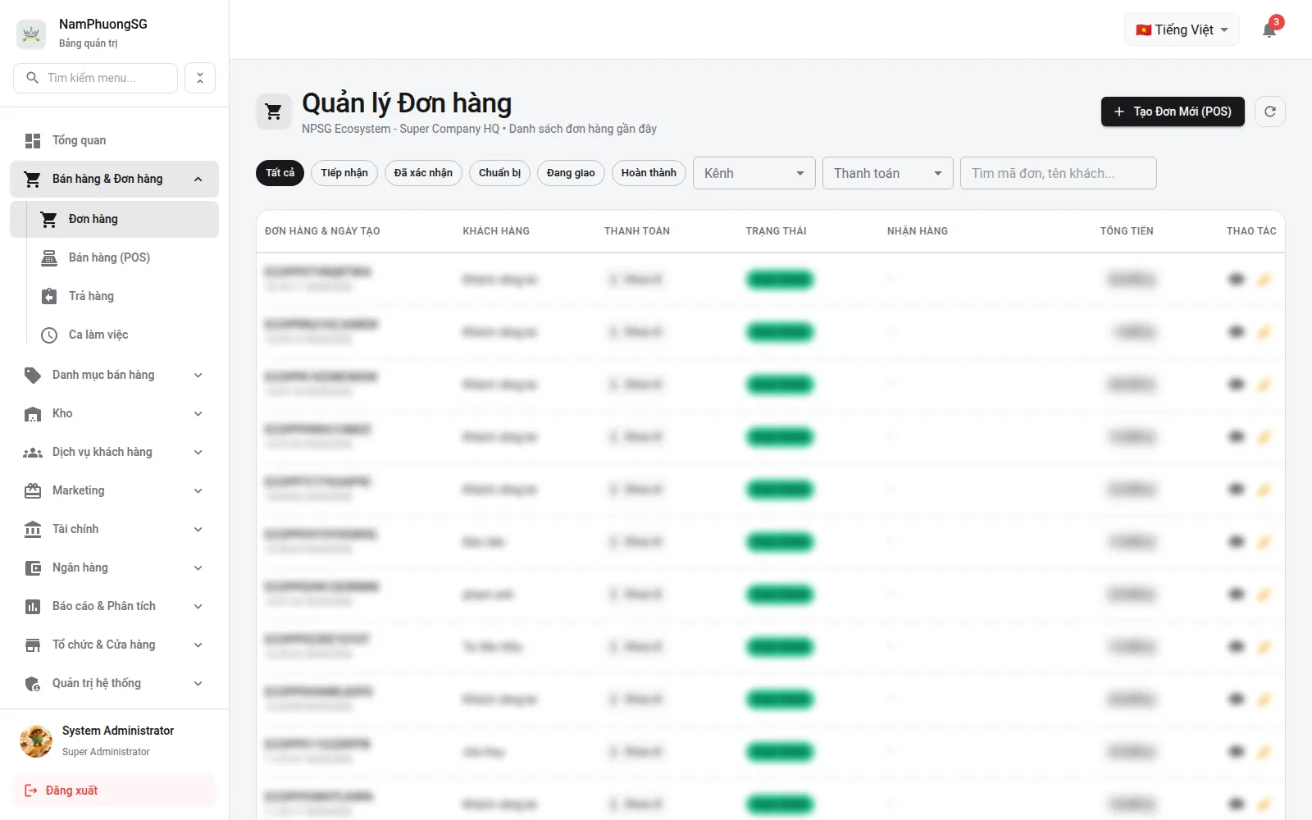Click the Tổng quan dashboard icon
The image size is (1312, 820).
click(x=33, y=141)
